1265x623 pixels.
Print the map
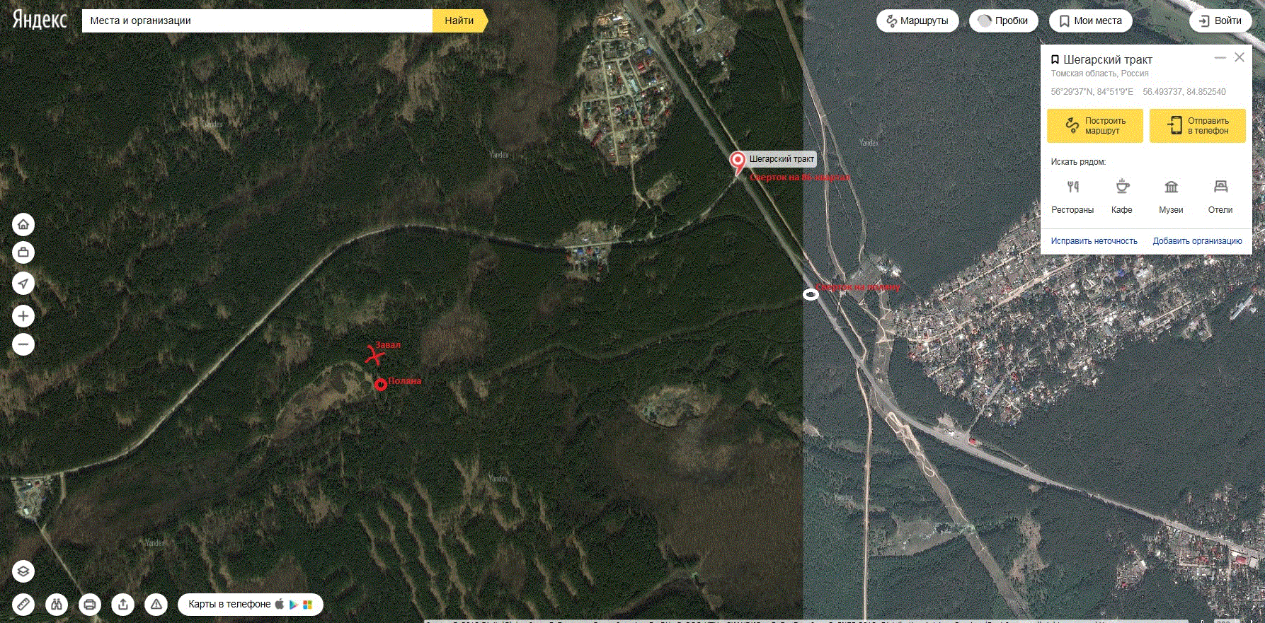coord(90,605)
